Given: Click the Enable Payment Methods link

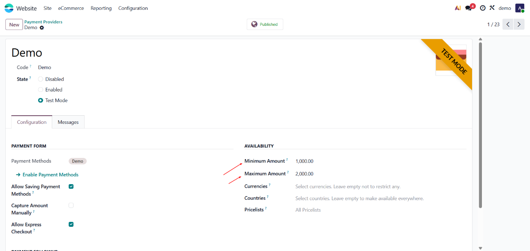Looking at the screenshot, I should pyautogui.click(x=50, y=175).
